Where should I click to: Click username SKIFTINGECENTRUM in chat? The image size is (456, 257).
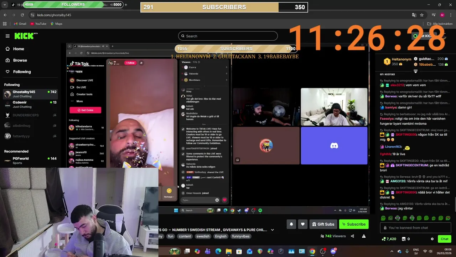tap(411, 166)
